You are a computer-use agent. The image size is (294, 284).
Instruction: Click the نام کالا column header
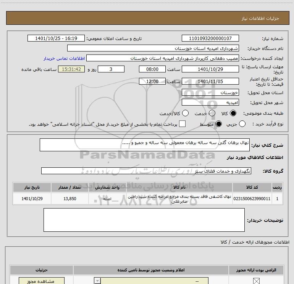[x=179, y=187]
